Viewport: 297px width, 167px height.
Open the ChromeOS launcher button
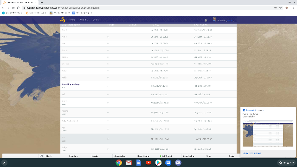(x=4, y=163)
